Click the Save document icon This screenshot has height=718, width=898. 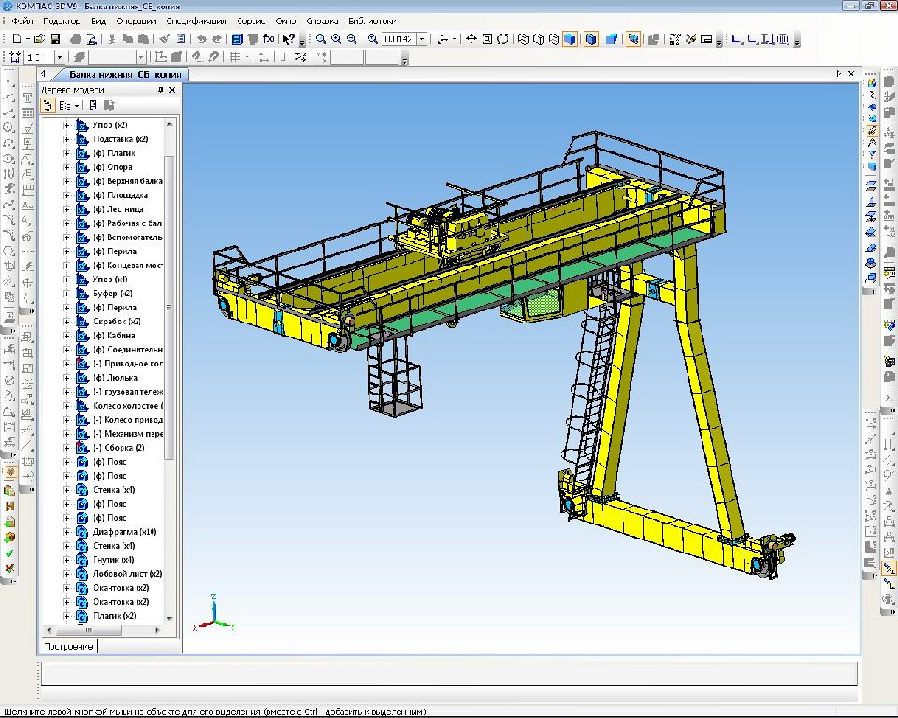[55, 39]
